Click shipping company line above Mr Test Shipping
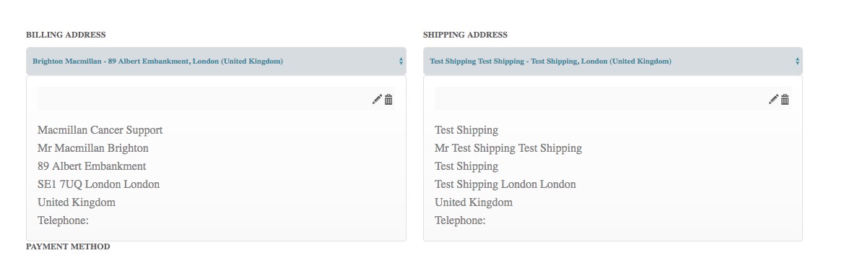 466,130
